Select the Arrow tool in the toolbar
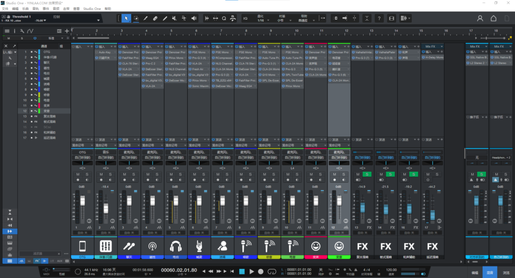This screenshot has width=515, height=278. point(126,18)
